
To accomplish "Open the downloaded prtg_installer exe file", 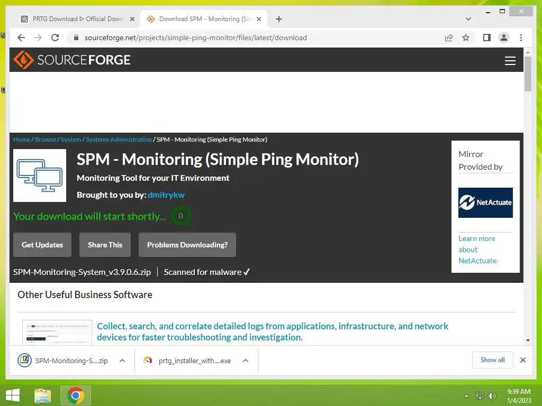I will click(187, 361).
